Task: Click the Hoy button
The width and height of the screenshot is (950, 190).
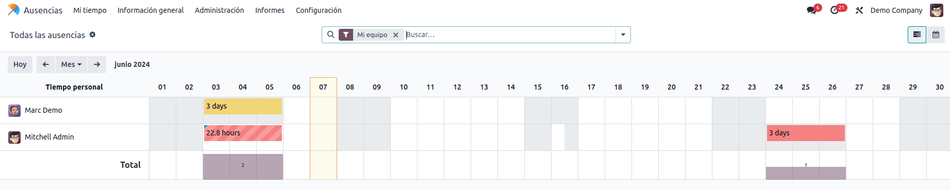Action: [20, 64]
